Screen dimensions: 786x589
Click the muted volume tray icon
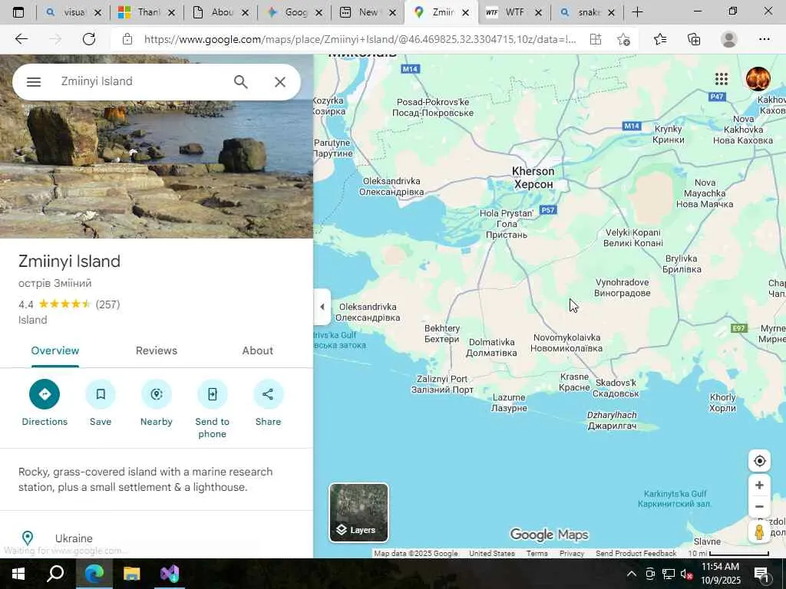pos(686,574)
